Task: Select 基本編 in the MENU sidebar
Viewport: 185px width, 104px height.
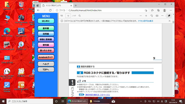Action: (46, 28)
